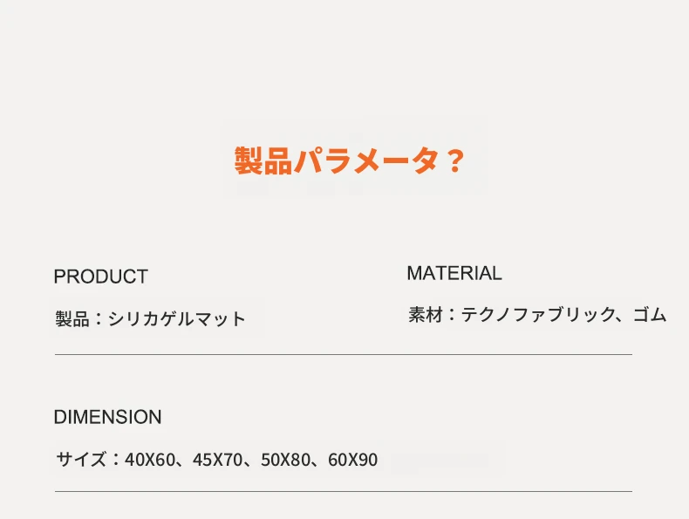Select the PRODUCT section label

coord(100,277)
